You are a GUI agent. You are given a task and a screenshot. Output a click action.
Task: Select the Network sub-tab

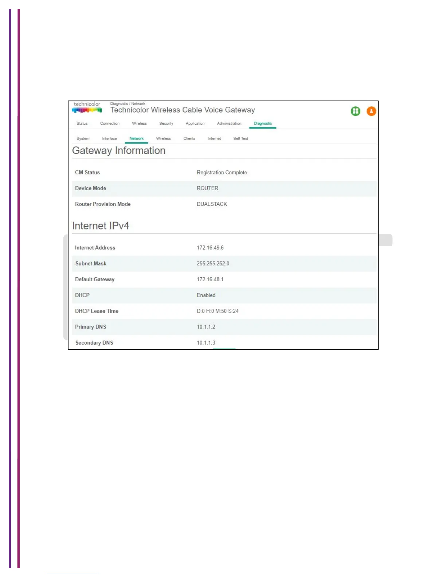tap(137, 138)
